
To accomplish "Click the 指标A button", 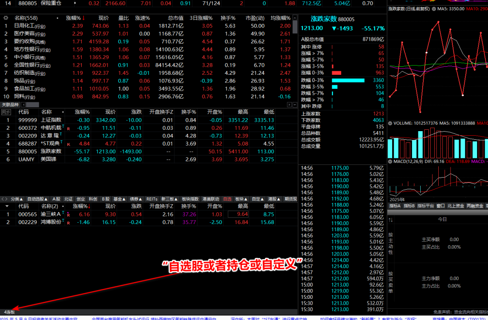I will click(394, 206).
